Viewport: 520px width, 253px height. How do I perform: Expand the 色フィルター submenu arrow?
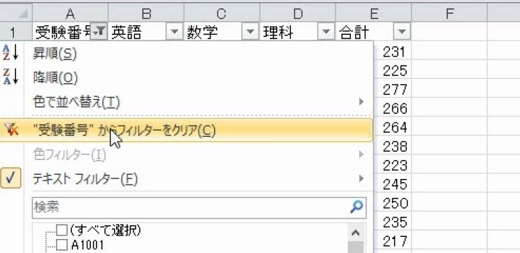(x=361, y=154)
